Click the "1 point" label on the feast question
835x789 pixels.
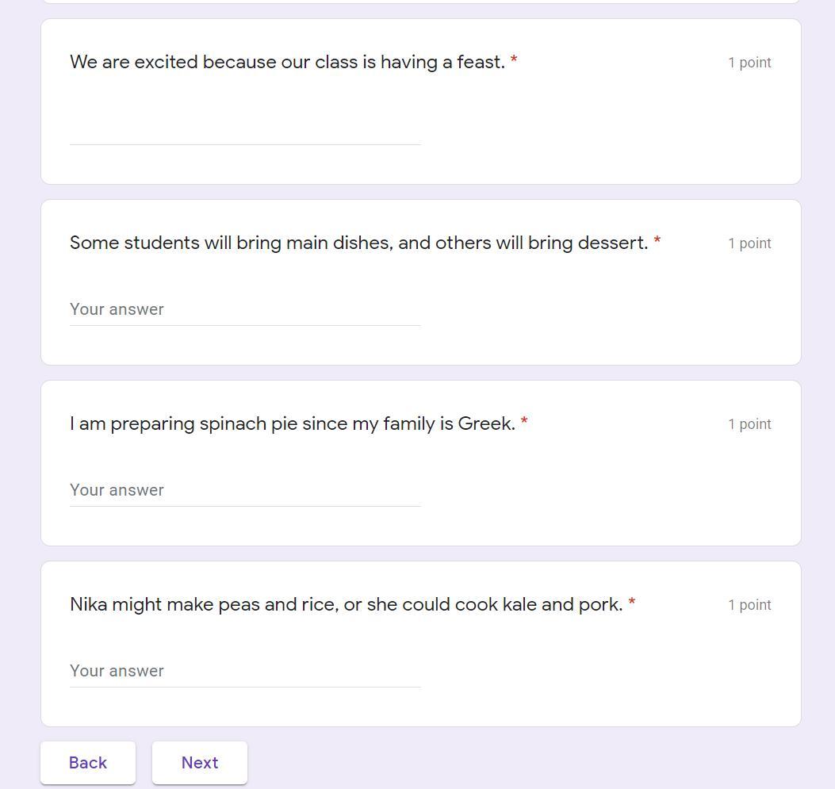pos(749,63)
